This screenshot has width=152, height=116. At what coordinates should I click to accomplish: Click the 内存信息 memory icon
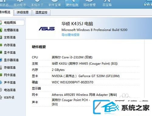click(1, 45)
